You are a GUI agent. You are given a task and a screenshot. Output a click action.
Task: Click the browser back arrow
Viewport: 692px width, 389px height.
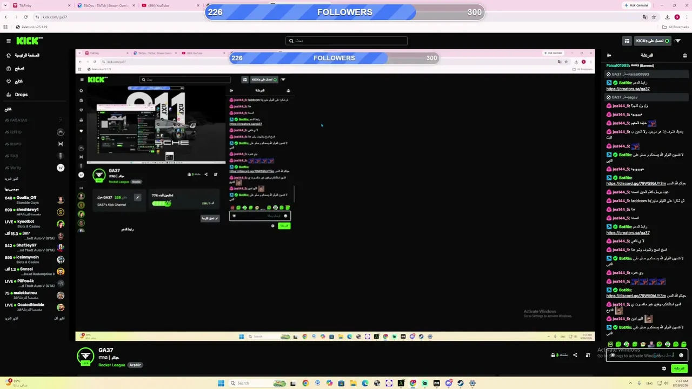tap(6, 17)
